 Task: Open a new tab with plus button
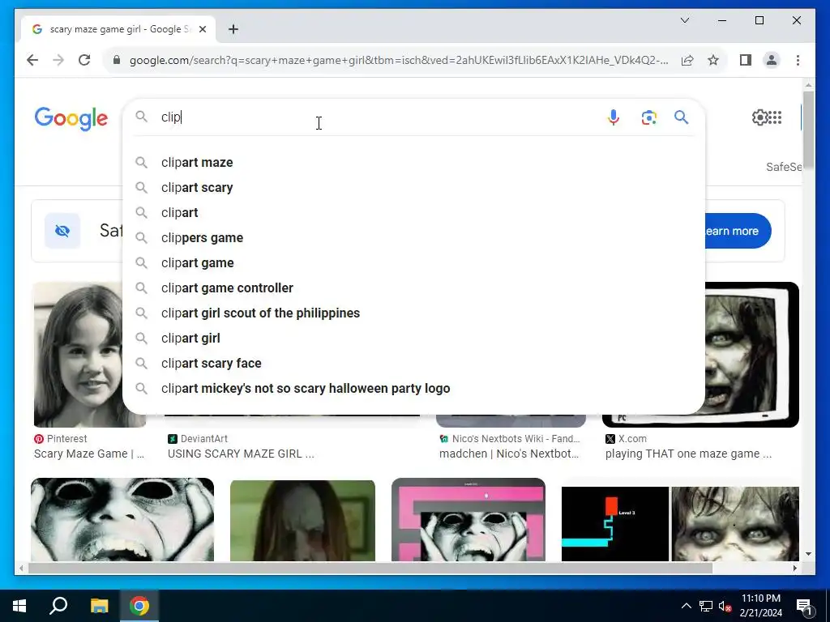(233, 29)
